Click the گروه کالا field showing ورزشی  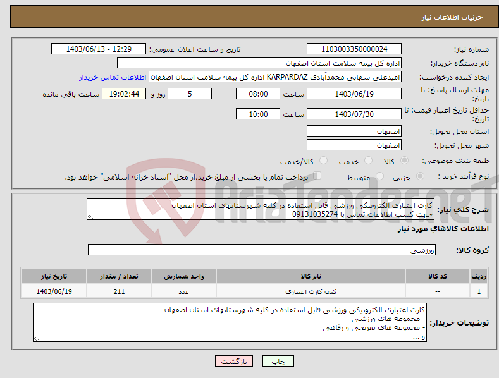tap(262, 250)
